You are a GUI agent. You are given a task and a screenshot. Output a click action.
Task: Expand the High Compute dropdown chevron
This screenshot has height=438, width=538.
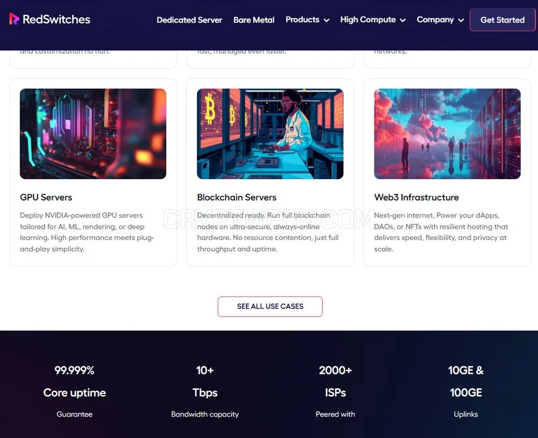[x=403, y=20]
